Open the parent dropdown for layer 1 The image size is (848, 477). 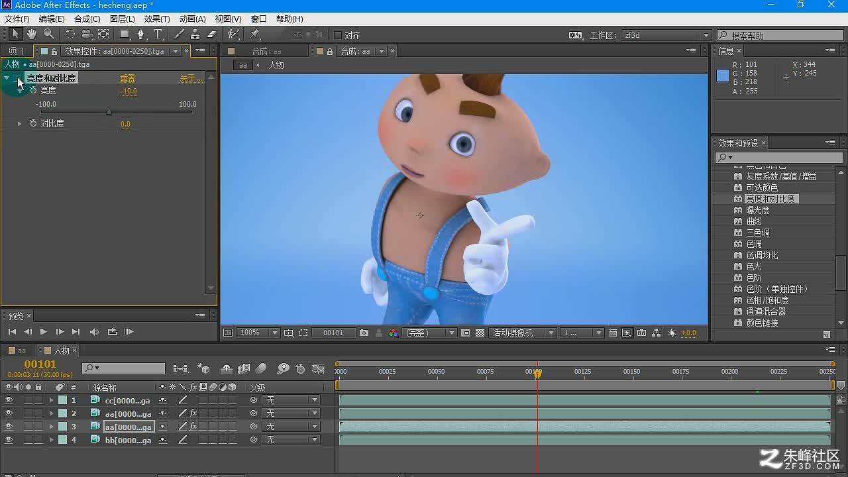291,400
